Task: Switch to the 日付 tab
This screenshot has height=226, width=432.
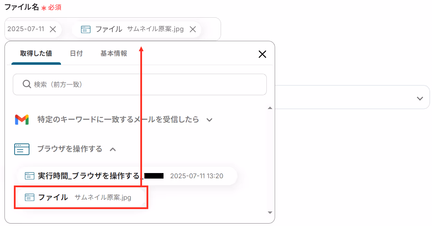Action: tap(76, 53)
